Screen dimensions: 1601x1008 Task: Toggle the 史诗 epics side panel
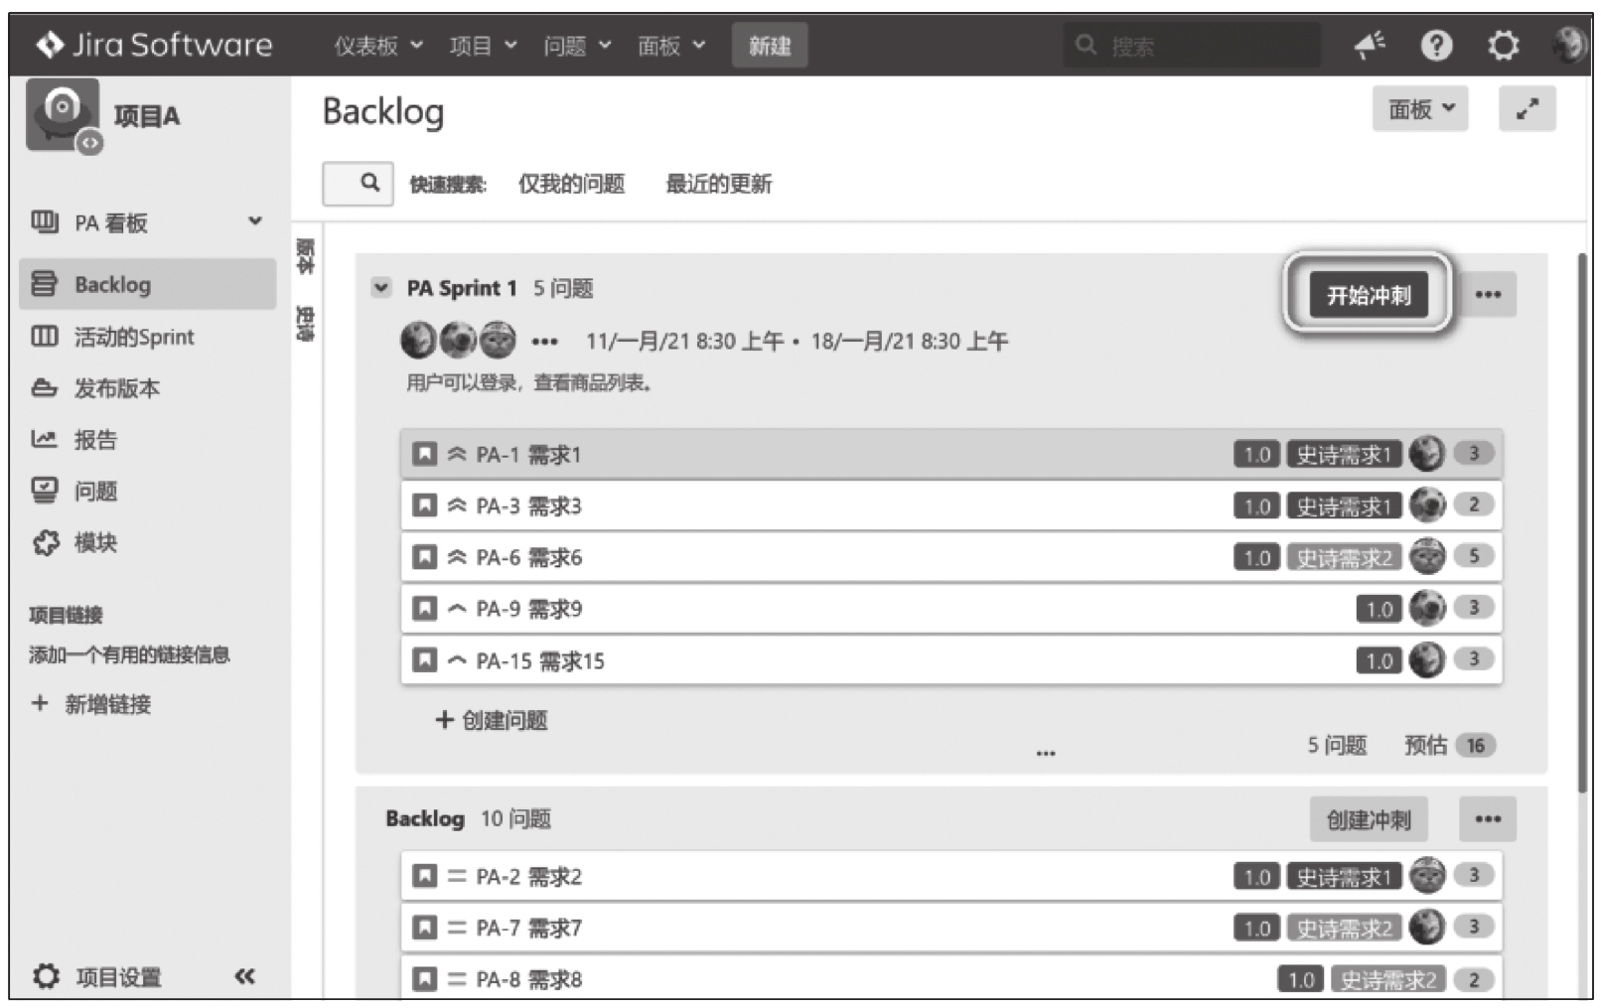(x=306, y=323)
